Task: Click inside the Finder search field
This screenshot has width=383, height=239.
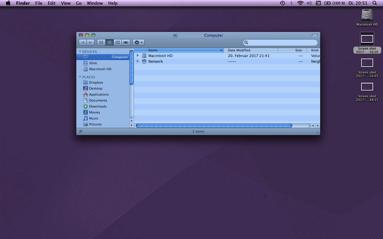Action: point(280,42)
